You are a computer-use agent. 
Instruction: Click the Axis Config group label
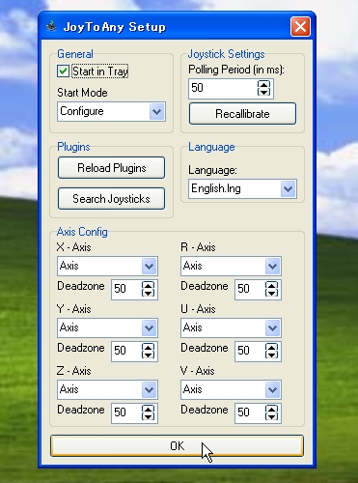(x=82, y=232)
